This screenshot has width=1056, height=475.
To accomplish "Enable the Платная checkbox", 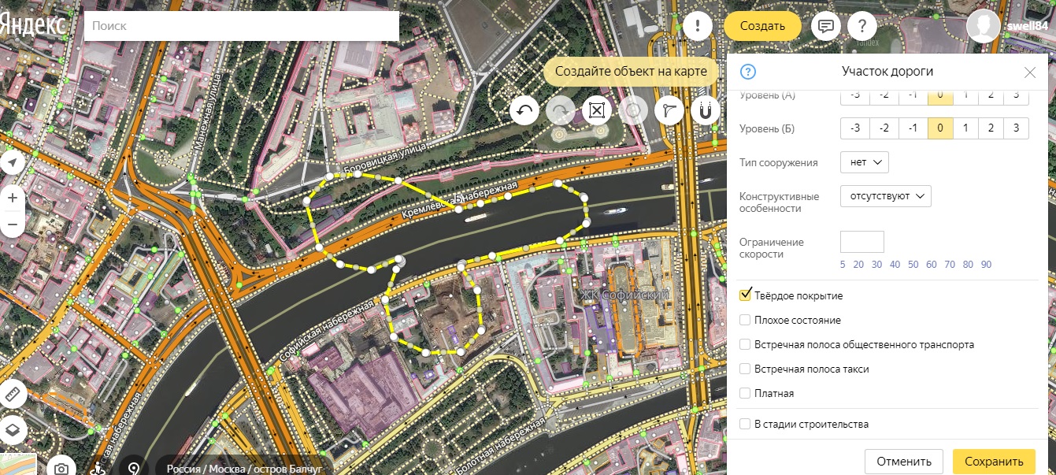I will pyautogui.click(x=743, y=393).
